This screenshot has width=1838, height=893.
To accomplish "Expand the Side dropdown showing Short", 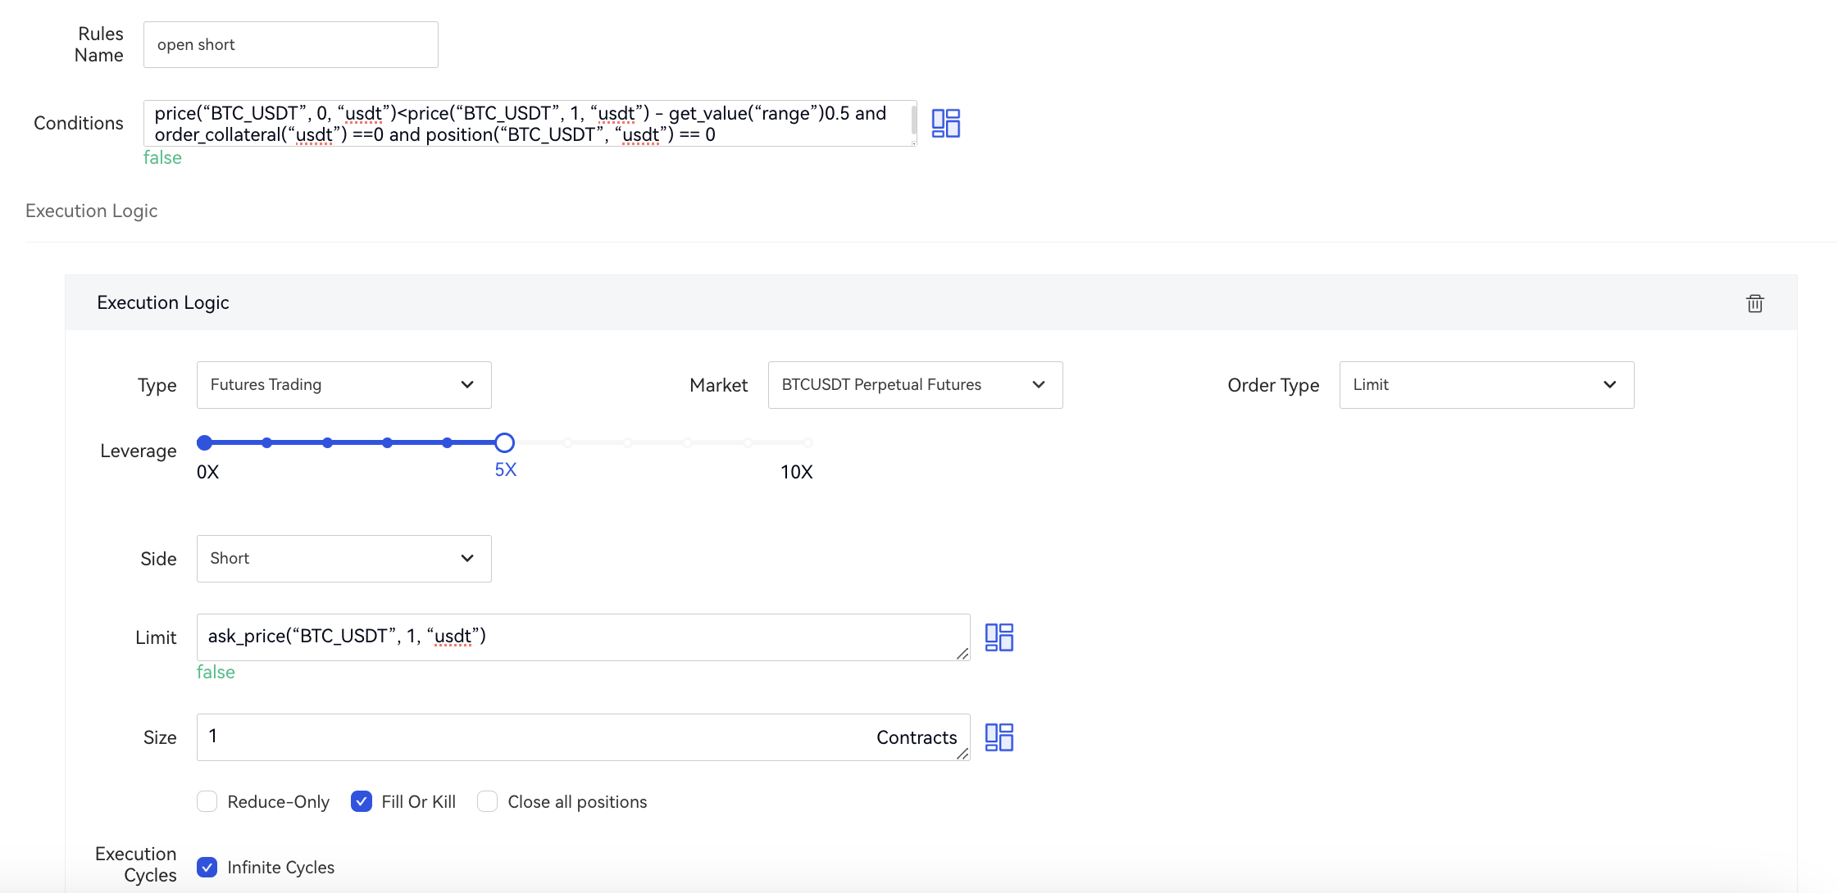I will coord(343,559).
